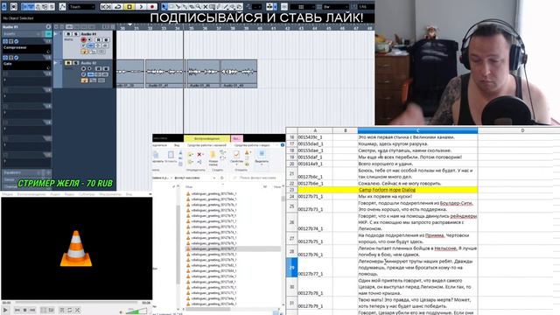The width and height of the screenshot is (560, 315).
Task: Toggle VLC loop repeat button
Action: click(70, 310)
